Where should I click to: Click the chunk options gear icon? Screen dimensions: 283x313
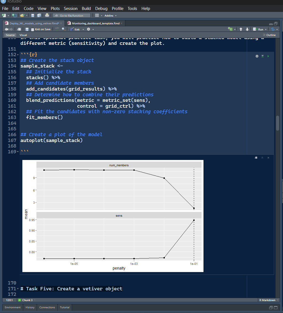coord(257,56)
